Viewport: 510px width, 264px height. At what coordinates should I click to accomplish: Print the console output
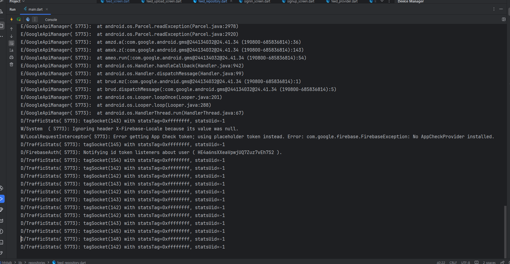11,57
